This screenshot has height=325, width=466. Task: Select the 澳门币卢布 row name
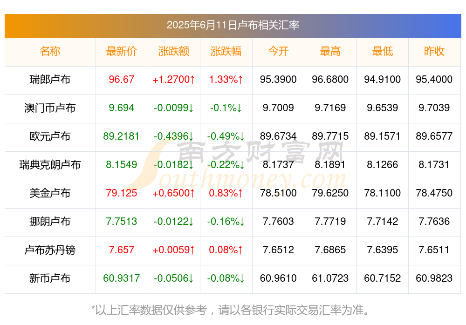(50, 108)
